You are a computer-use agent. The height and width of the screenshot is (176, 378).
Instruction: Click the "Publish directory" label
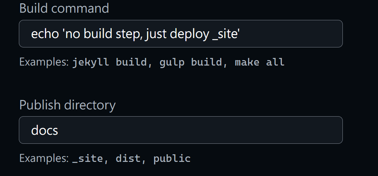67,105
